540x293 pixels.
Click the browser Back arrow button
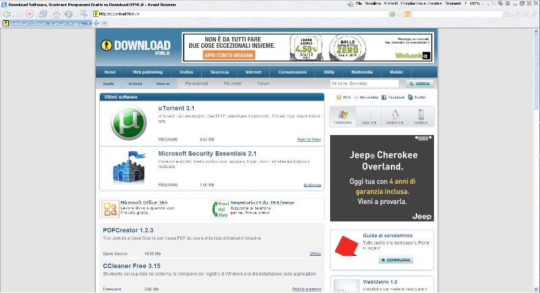6,14
